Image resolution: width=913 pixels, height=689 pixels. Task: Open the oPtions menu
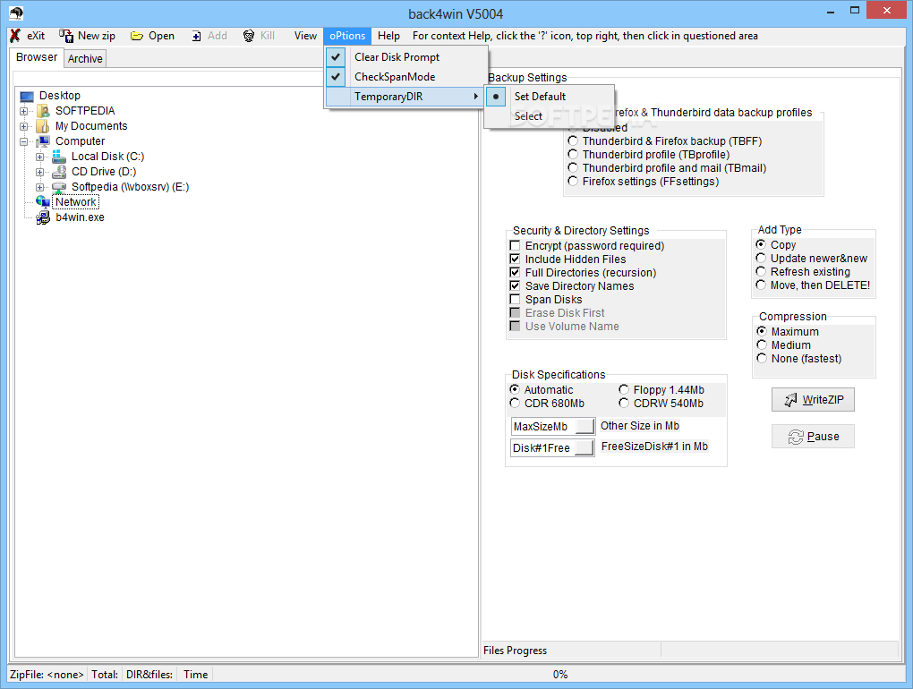point(347,36)
